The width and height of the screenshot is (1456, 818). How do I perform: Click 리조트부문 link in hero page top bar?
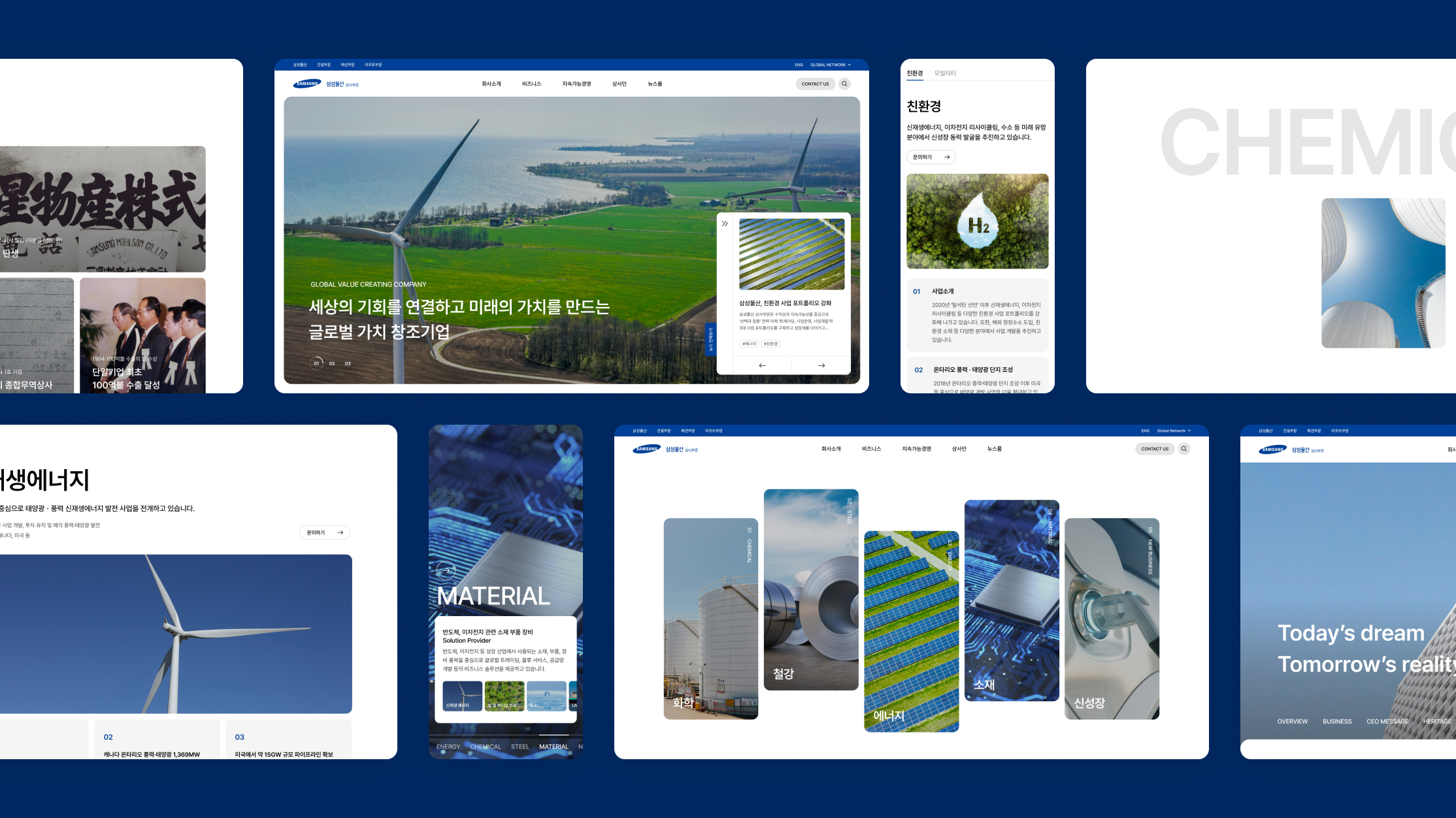click(373, 65)
